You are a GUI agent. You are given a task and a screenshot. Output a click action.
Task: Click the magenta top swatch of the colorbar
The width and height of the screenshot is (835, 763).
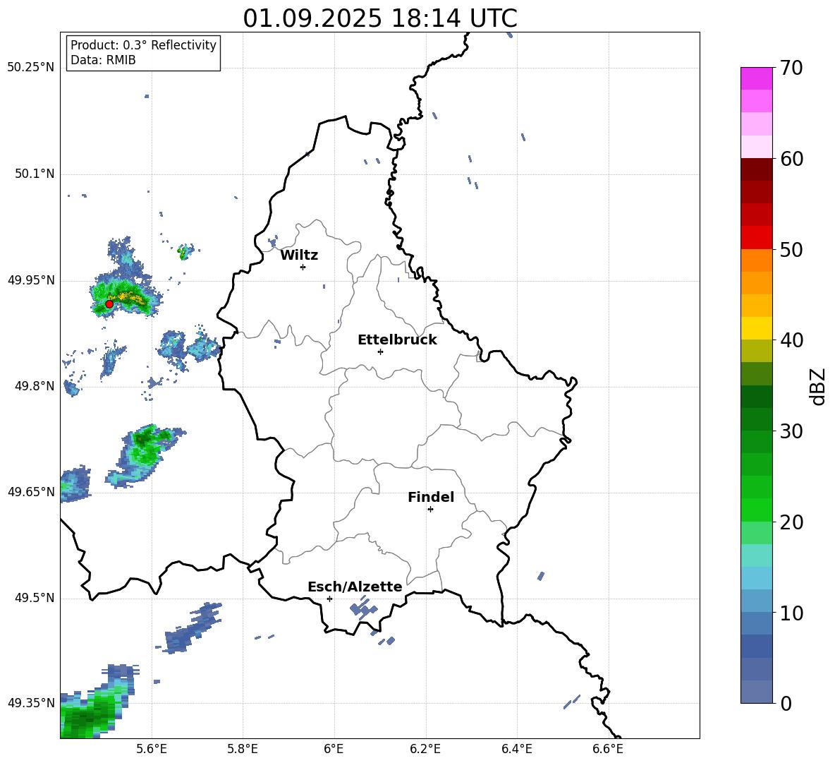coord(756,78)
